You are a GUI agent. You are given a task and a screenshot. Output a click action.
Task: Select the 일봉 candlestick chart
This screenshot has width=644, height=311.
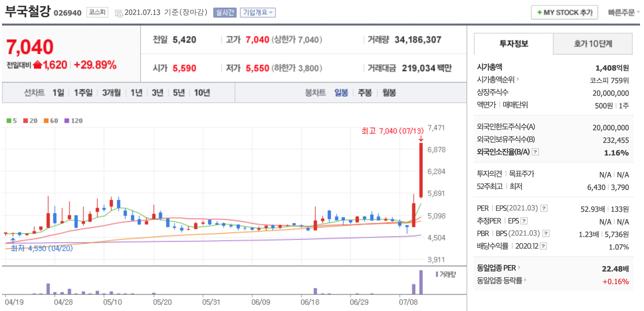pos(341,93)
